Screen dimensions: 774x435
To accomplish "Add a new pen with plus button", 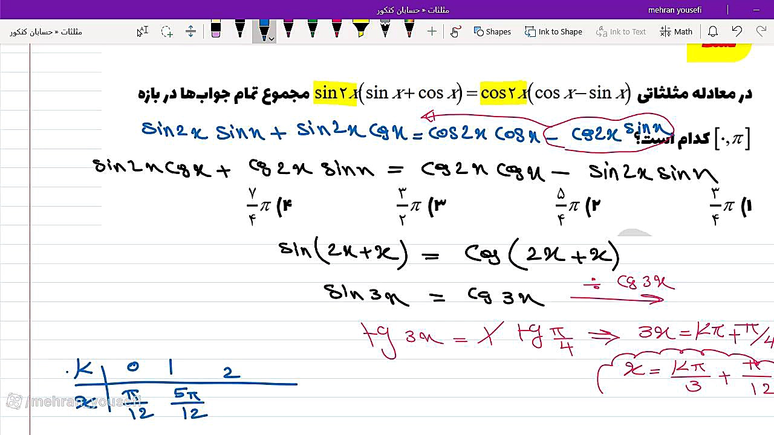I will (x=432, y=31).
